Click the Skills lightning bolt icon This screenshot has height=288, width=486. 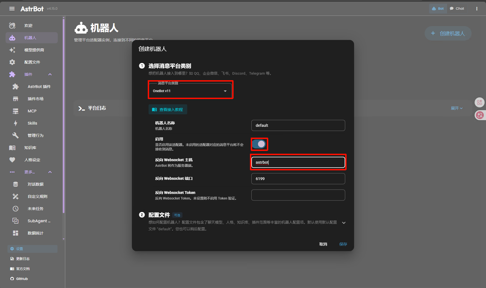coord(16,123)
